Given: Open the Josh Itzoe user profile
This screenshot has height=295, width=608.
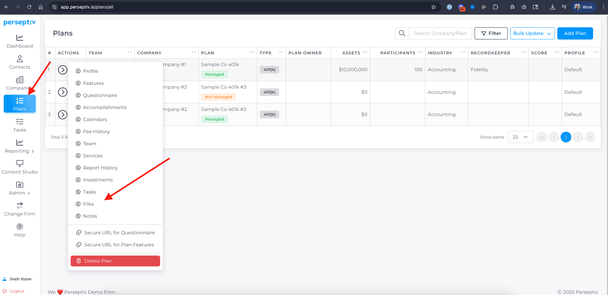Looking at the screenshot, I should click(x=17, y=279).
